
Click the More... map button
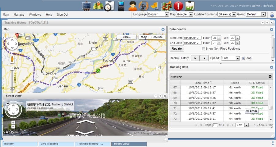pyautogui.click(x=126, y=37)
